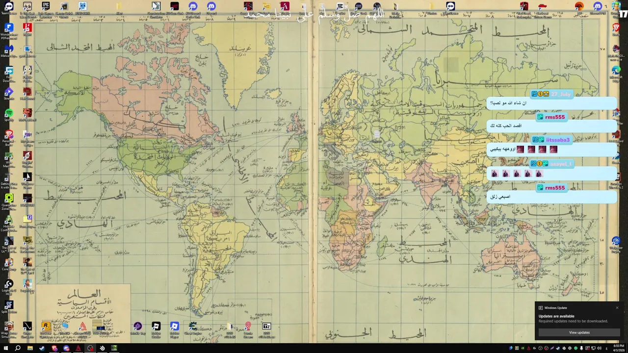628x353 pixels.
Task: Open the Personal Brain desktop shortcut
Action: 8,138
